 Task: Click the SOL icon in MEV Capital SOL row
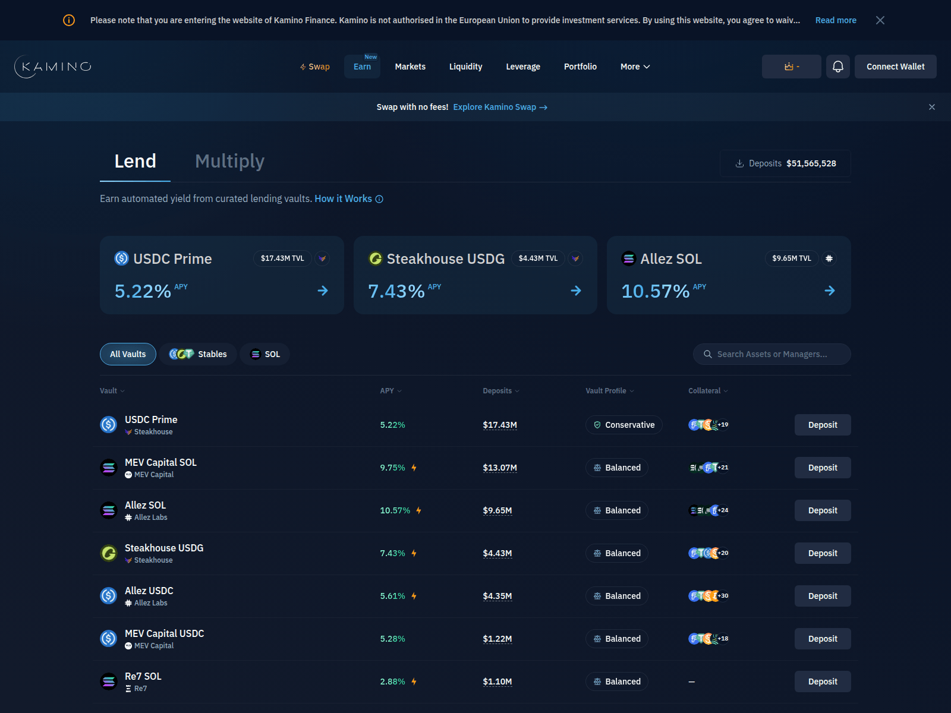point(109,468)
